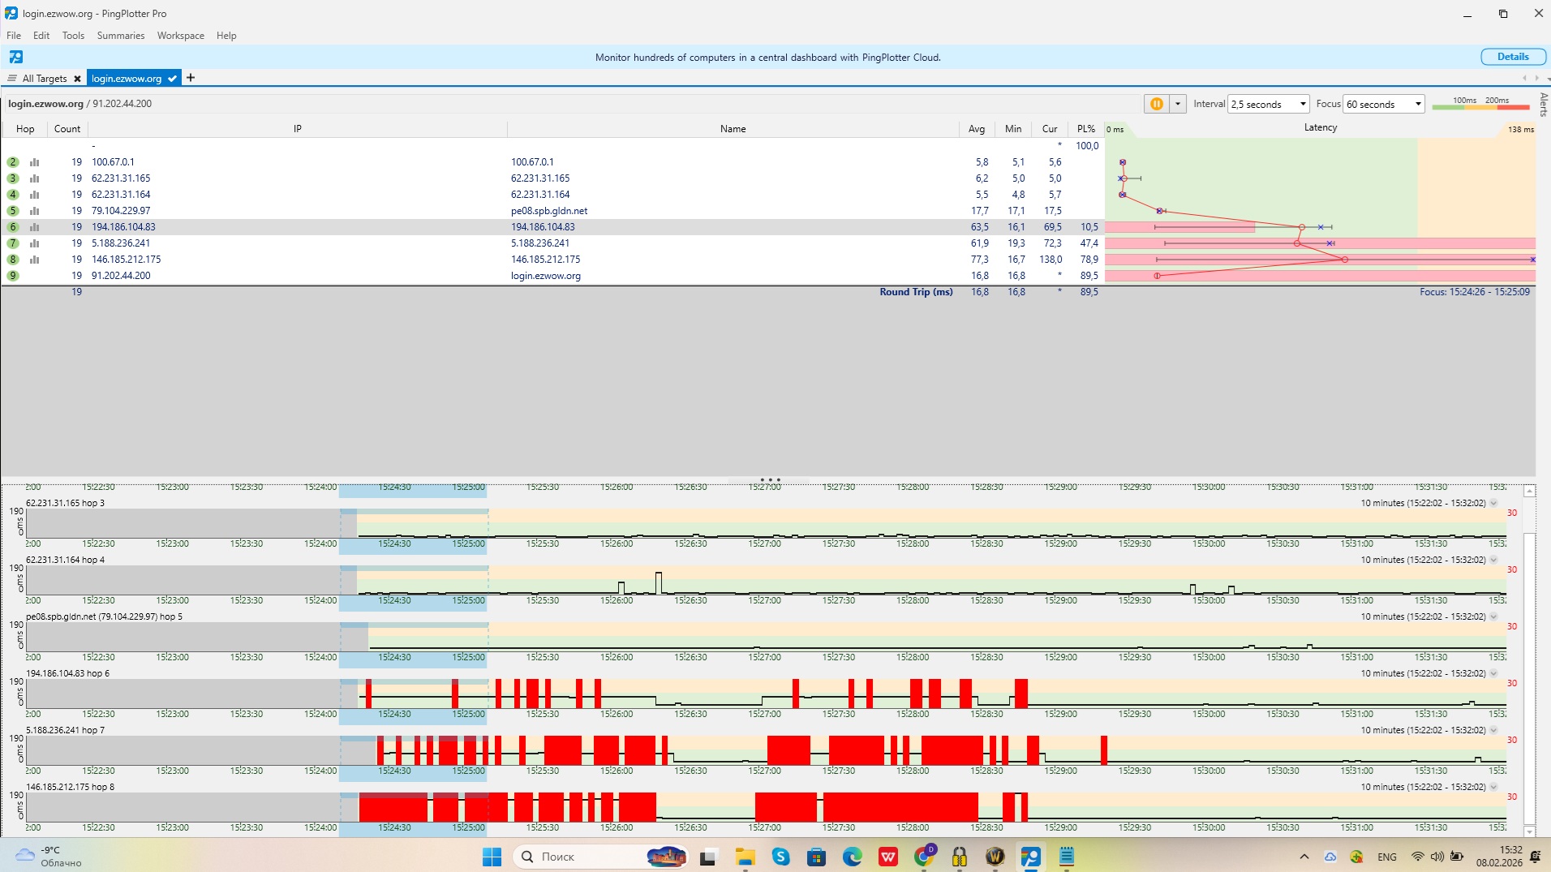Open dropdown arrow beside pause button

pyautogui.click(x=1178, y=104)
